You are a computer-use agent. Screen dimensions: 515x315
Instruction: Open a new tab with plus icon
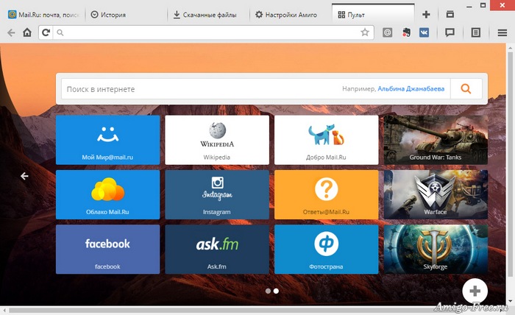tap(426, 15)
